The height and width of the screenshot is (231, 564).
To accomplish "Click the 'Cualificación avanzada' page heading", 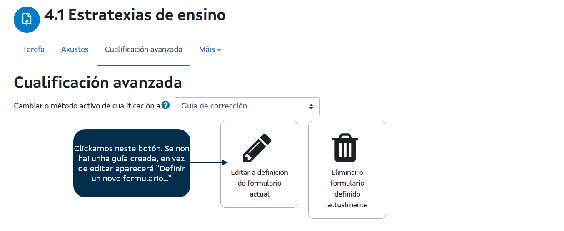I will (x=98, y=83).
